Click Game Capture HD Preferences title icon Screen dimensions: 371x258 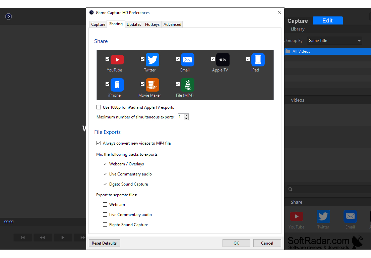coord(91,12)
